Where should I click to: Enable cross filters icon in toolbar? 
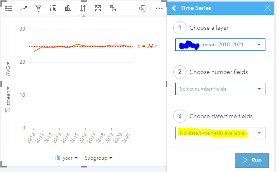[x=113, y=8]
